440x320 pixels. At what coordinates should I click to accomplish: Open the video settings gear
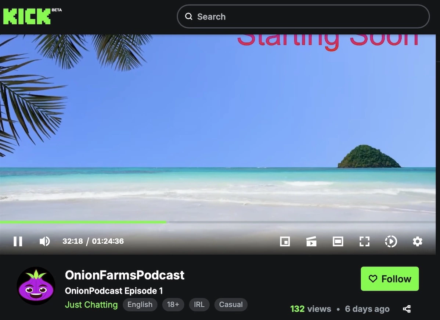click(417, 241)
